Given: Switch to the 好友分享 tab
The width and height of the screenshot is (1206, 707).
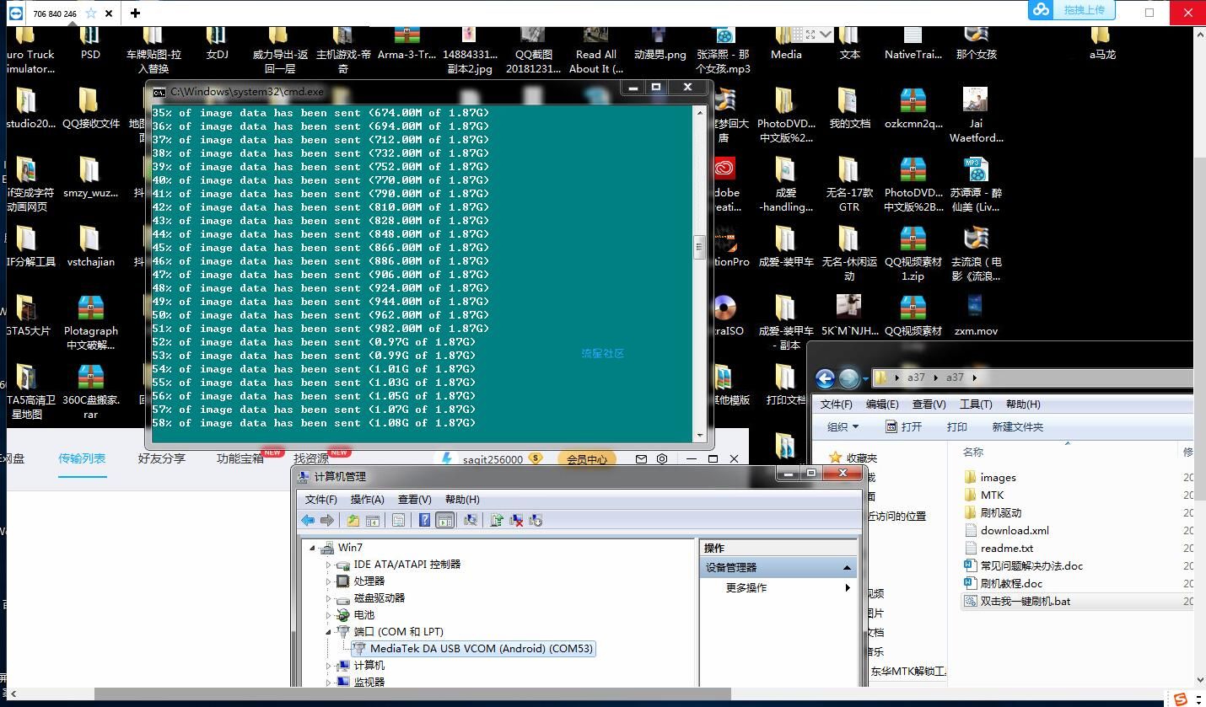Looking at the screenshot, I should [x=162, y=458].
